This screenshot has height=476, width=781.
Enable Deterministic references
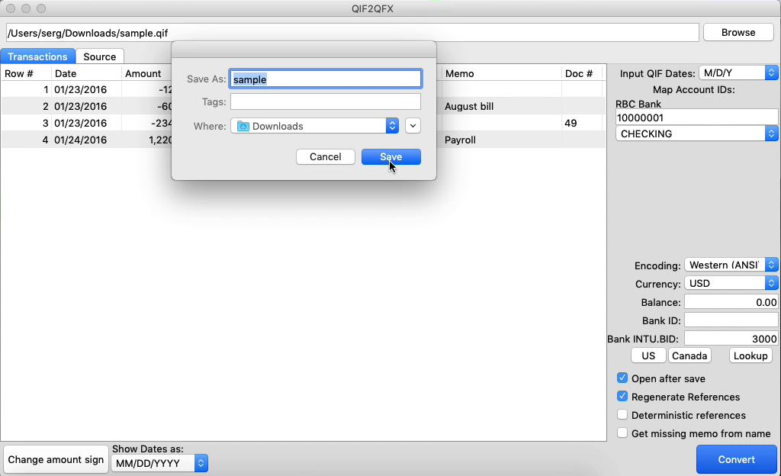pos(622,415)
